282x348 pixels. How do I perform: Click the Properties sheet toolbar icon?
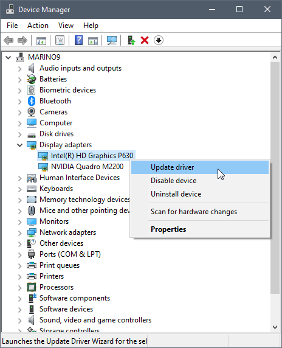60,40
